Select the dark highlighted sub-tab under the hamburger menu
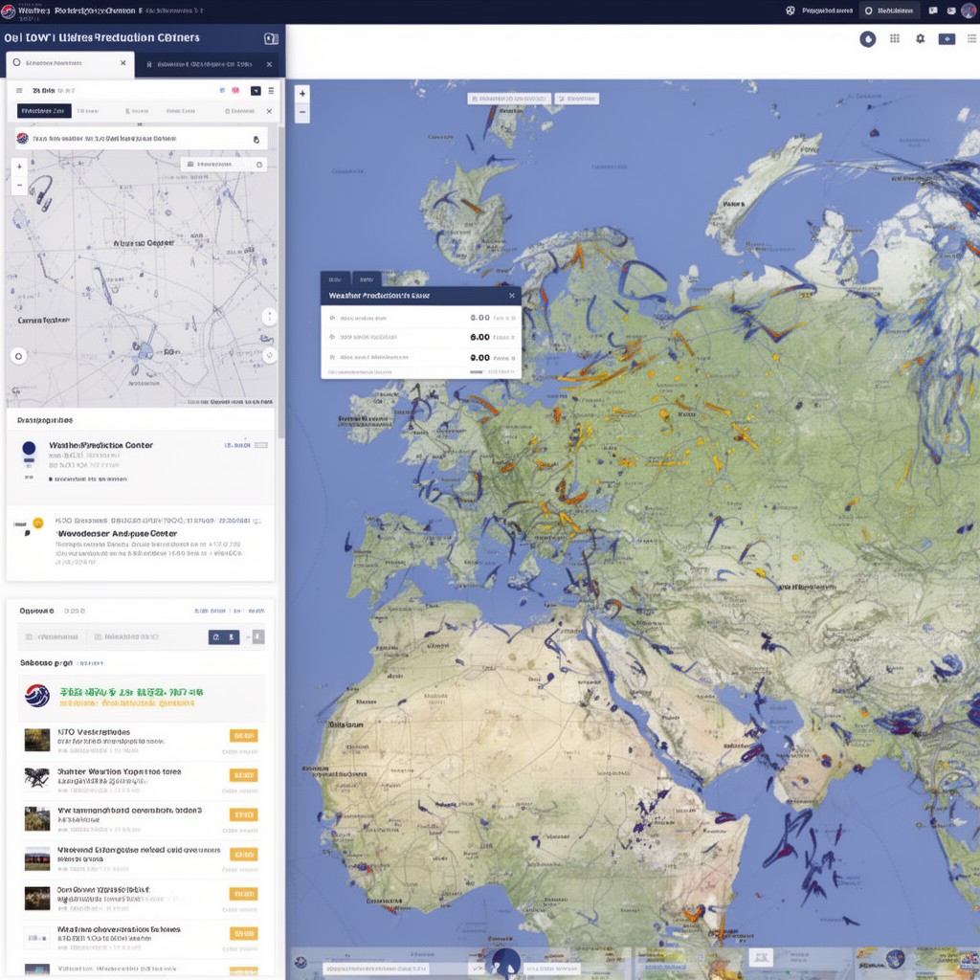The width and height of the screenshot is (980, 980). (x=44, y=111)
